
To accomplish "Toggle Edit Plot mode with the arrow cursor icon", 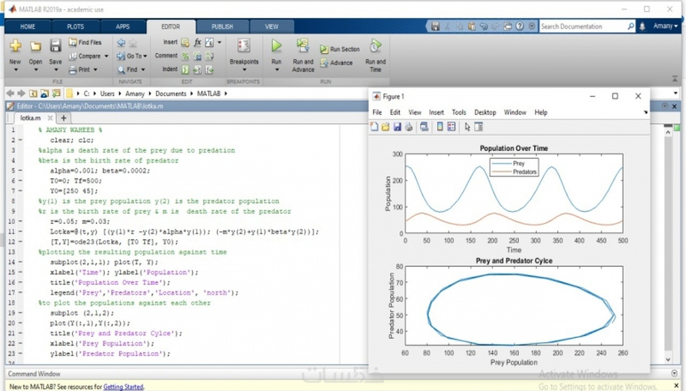I will coord(466,127).
